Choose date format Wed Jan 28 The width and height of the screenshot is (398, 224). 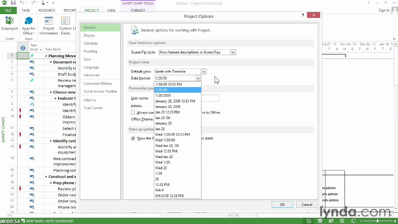[178, 157]
